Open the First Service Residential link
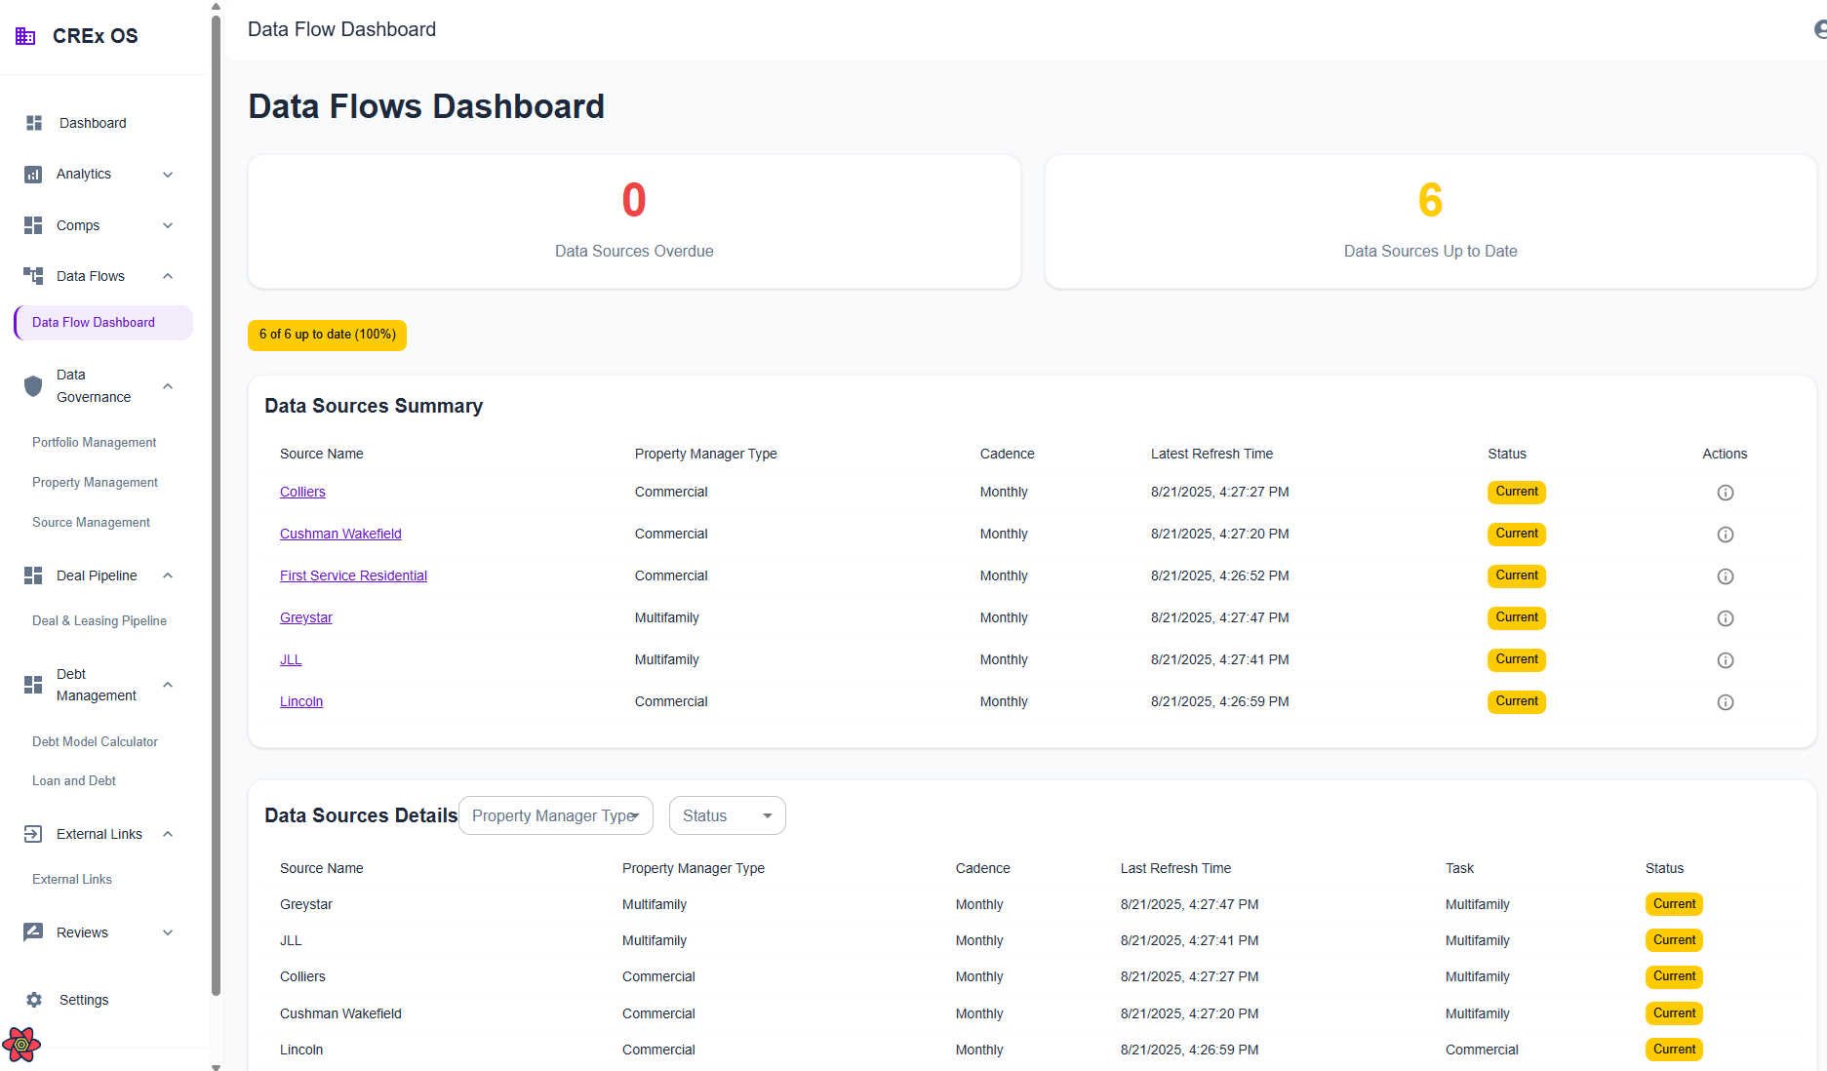 (353, 575)
